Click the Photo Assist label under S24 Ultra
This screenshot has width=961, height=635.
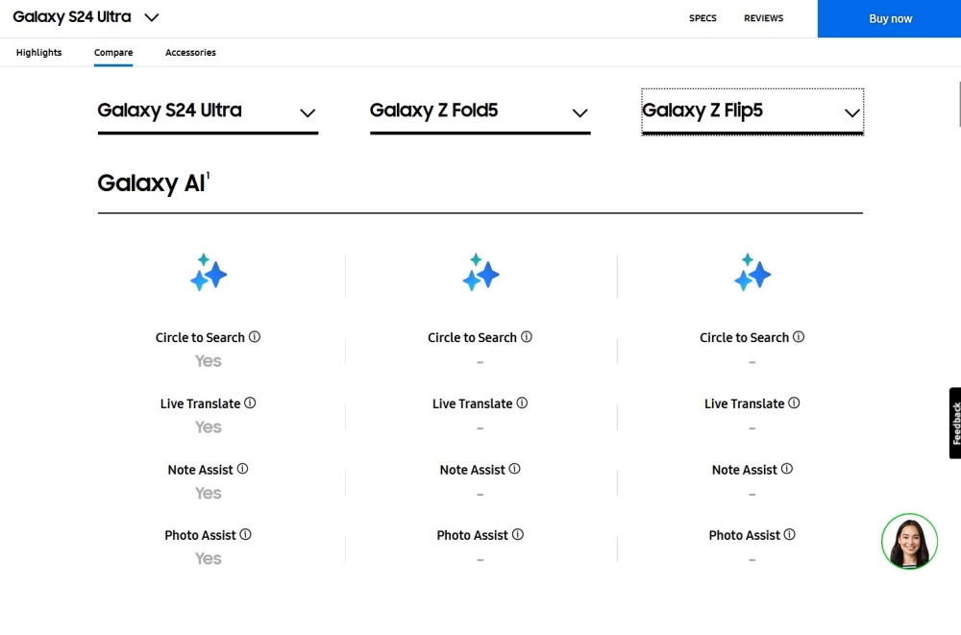[200, 536]
